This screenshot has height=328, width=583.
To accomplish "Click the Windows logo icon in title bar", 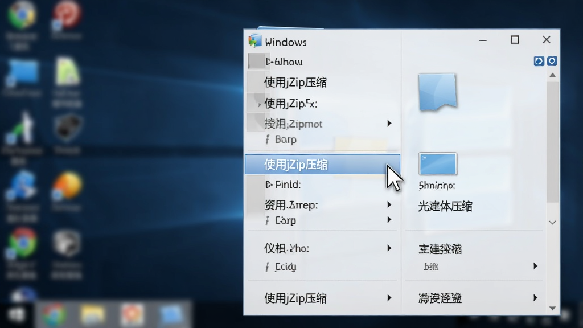I will [254, 41].
